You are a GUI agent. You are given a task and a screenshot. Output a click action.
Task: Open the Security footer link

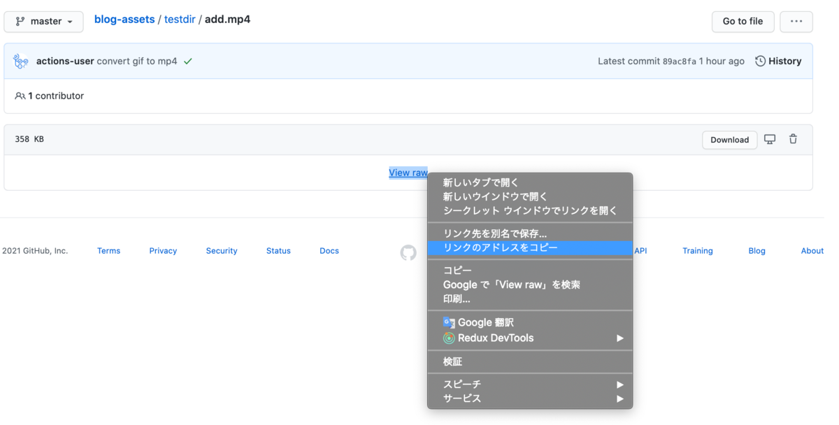tap(222, 251)
